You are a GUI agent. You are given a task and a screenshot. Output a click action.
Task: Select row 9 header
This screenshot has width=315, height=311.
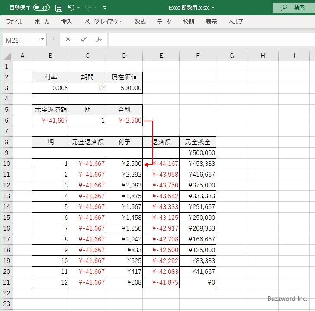click(x=6, y=153)
